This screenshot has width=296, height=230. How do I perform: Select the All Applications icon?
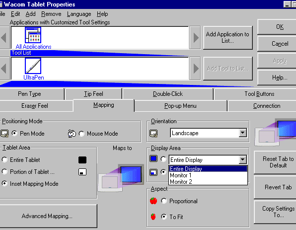coord(33,35)
